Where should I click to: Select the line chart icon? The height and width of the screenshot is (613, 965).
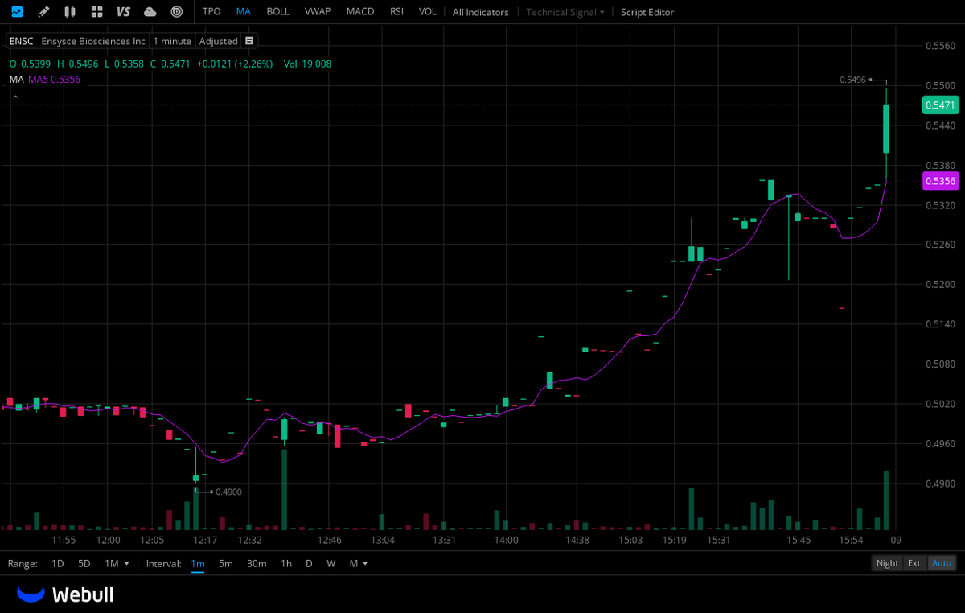click(x=17, y=12)
